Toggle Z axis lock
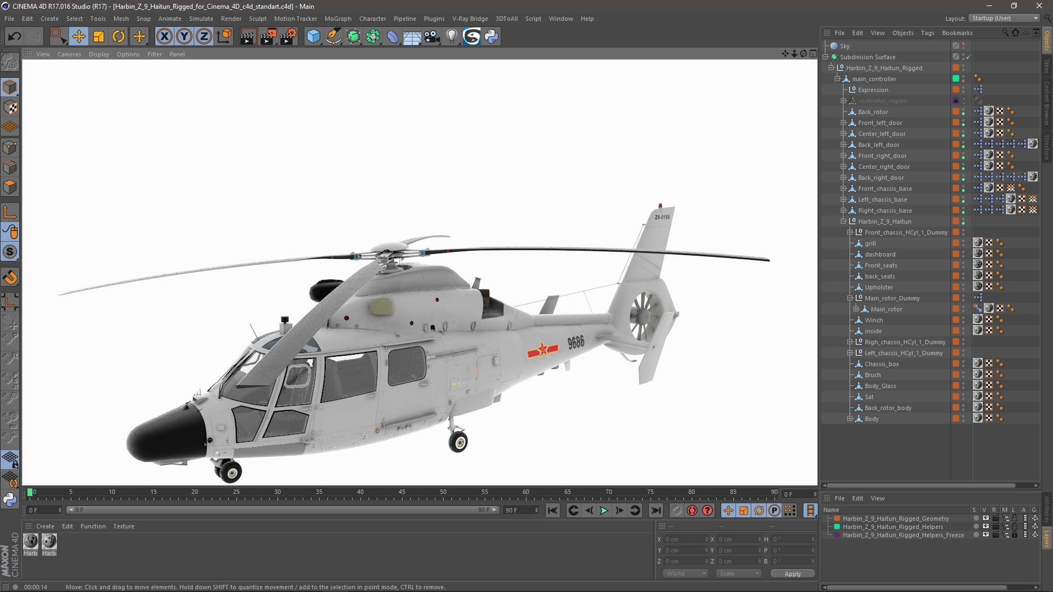1053x592 pixels. tap(204, 37)
